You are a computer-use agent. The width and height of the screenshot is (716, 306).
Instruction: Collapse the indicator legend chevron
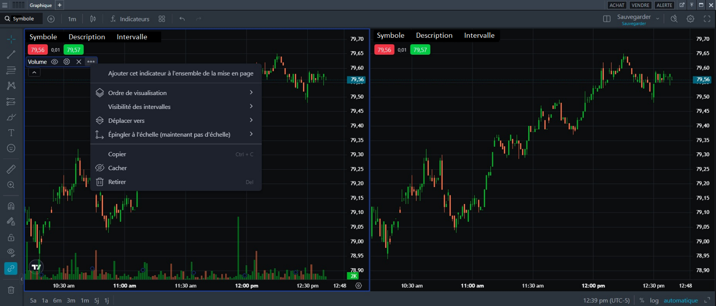(x=34, y=72)
